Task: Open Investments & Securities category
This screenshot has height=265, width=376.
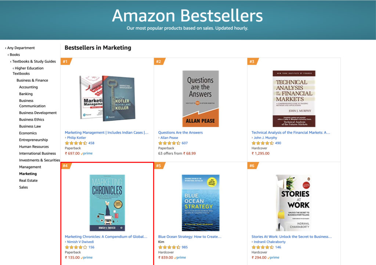Action: [x=39, y=160]
